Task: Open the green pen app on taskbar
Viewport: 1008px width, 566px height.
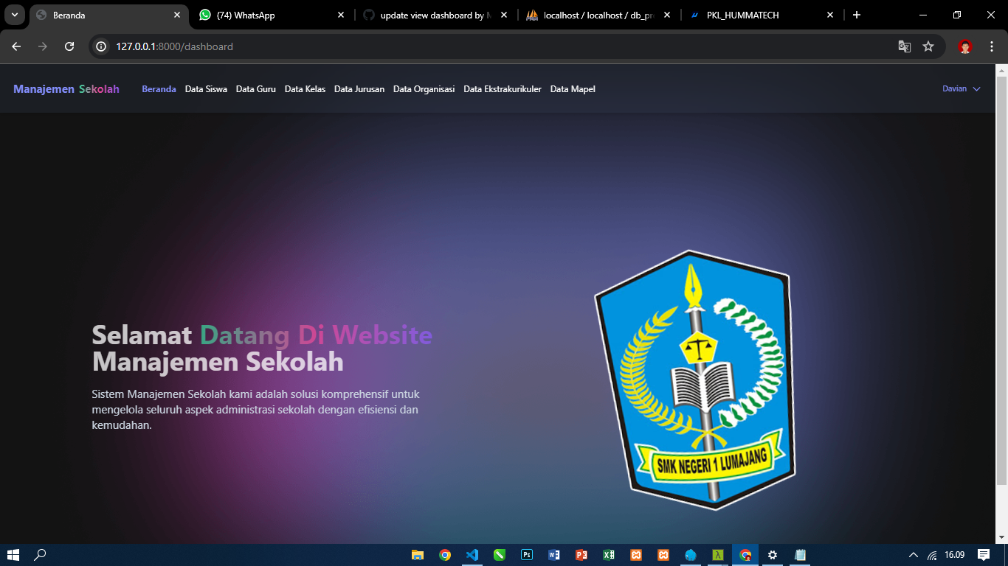Action: point(500,555)
